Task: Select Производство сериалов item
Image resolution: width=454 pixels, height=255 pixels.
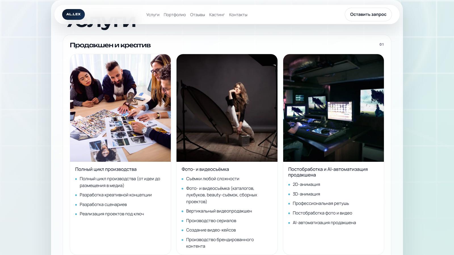Action: coord(211,221)
